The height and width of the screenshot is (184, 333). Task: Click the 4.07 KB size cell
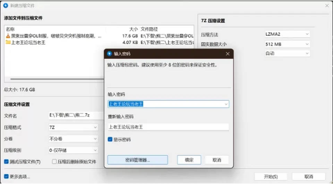(130, 42)
